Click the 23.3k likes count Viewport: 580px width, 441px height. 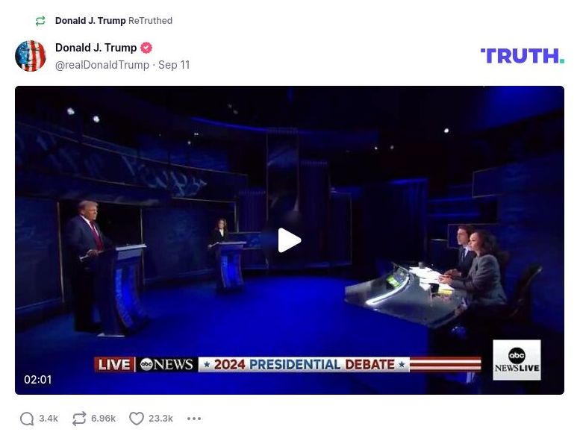pos(160,419)
